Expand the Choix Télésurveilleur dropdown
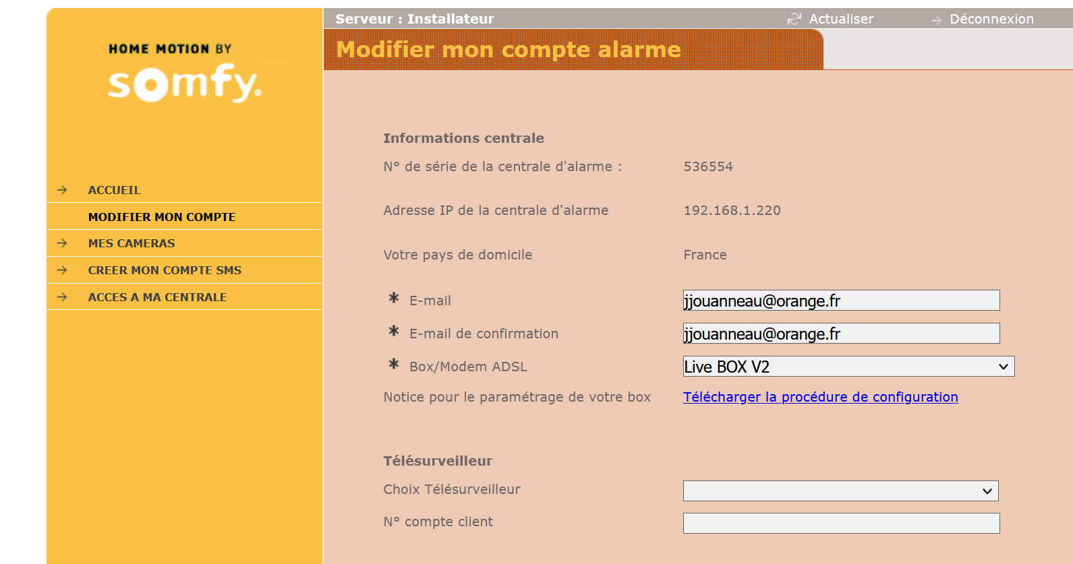Image resolution: width=1073 pixels, height=564 pixels. coord(840,491)
